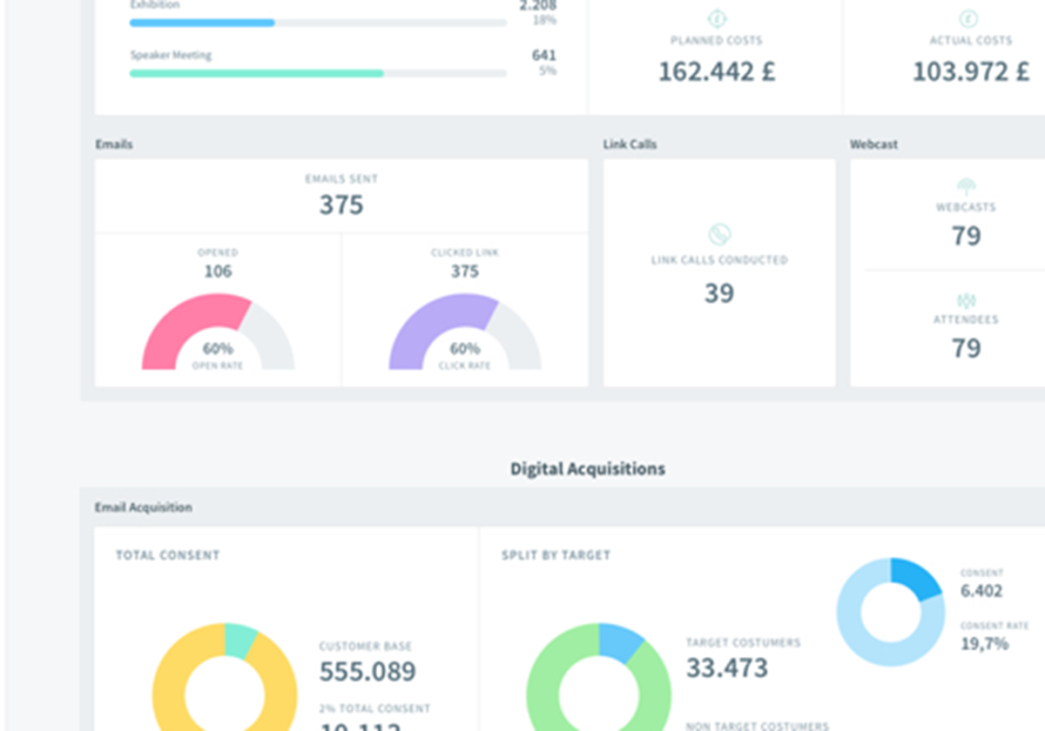Click the 60% open rate value
Viewport: 1045px width, 731px height.
218,349
